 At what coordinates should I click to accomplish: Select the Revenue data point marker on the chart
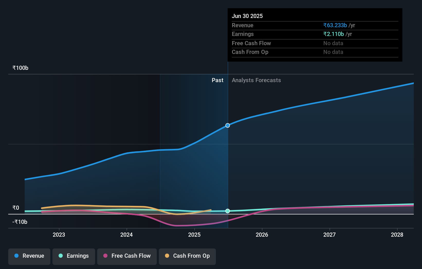point(227,125)
